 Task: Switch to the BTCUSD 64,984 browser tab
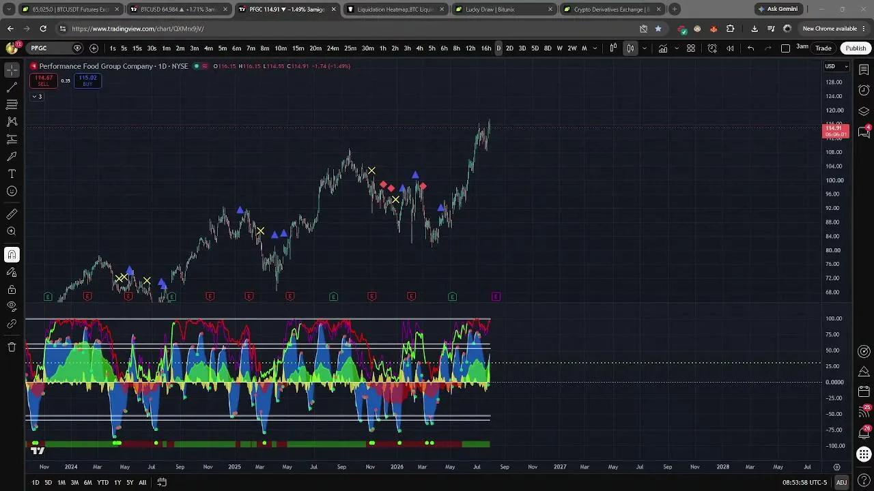(180, 10)
